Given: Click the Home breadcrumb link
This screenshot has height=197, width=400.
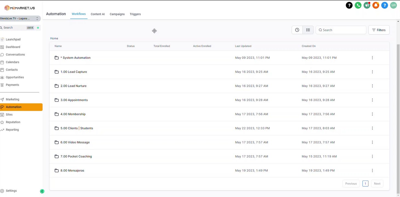Looking at the screenshot, I should tap(54, 38).
